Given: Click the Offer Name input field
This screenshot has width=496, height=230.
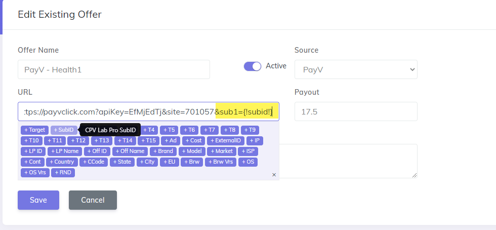Looking at the screenshot, I should coord(113,69).
